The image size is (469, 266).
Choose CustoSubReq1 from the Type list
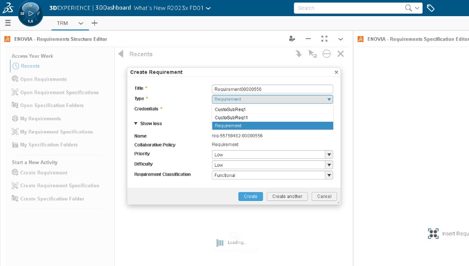(272, 109)
